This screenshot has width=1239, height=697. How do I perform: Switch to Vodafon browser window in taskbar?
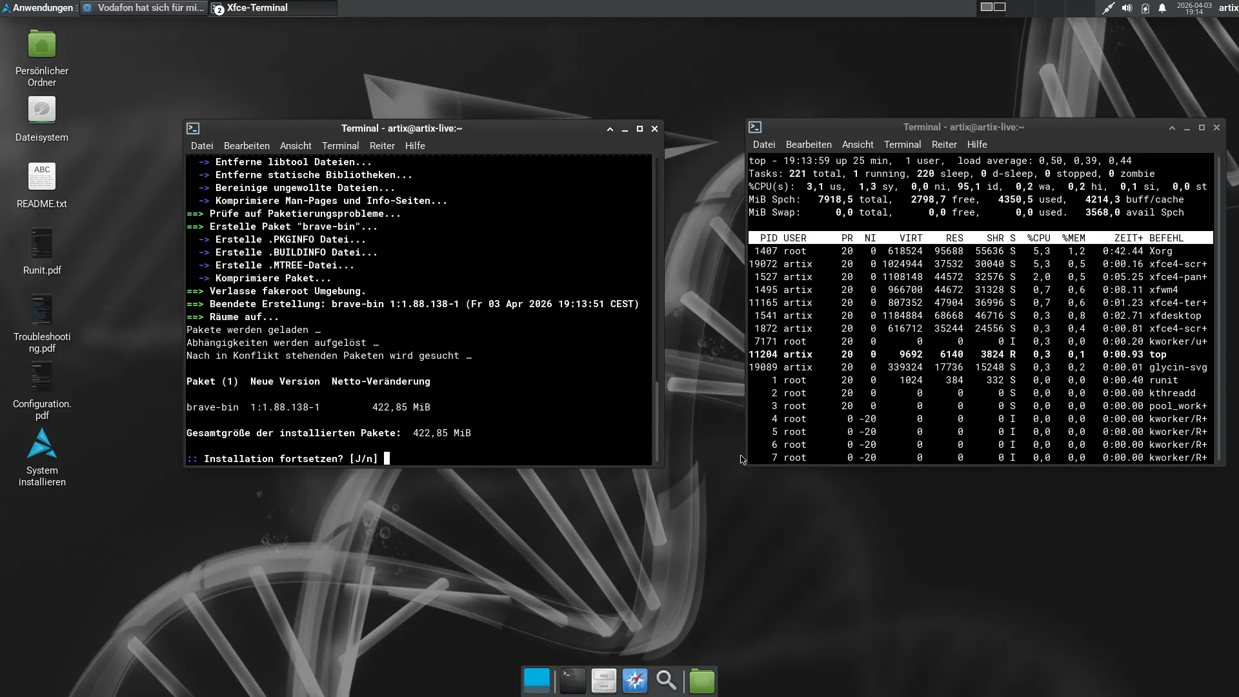tap(144, 8)
